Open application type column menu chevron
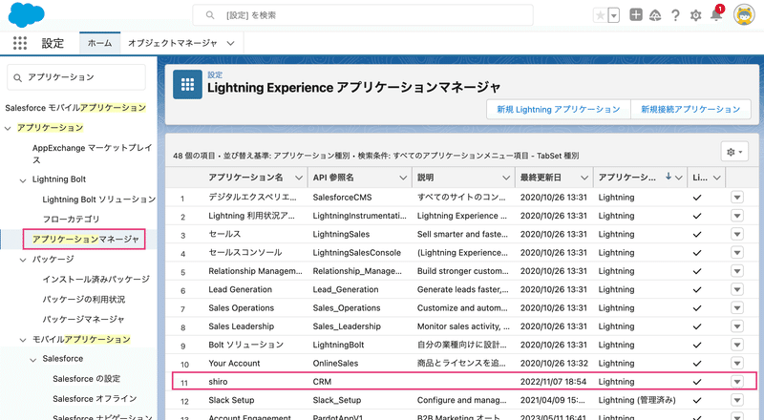The width and height of the screenshot is (764, 420). click(x=679, y=178)
